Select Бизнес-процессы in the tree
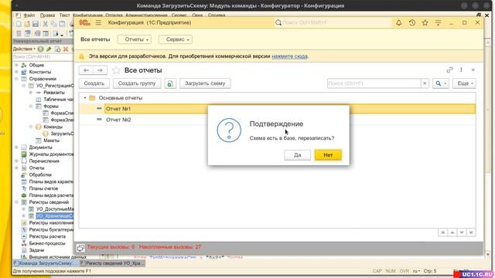The image size is (495, 278). point(47,243)
